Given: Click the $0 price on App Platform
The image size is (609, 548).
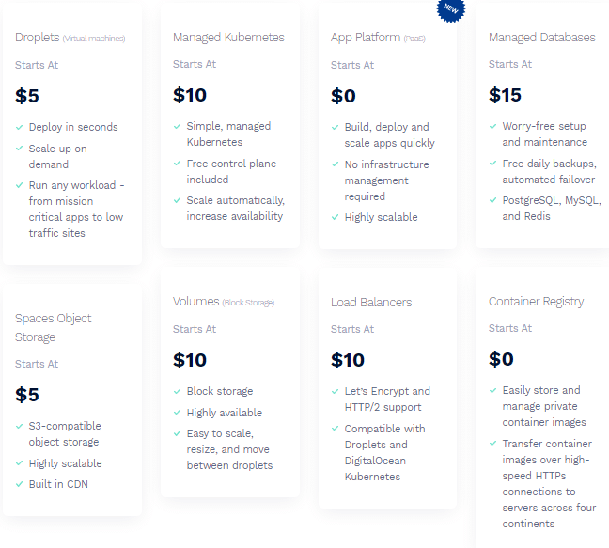Looking at the screenshot, I should pyautogui.click(x=343, y=96).
